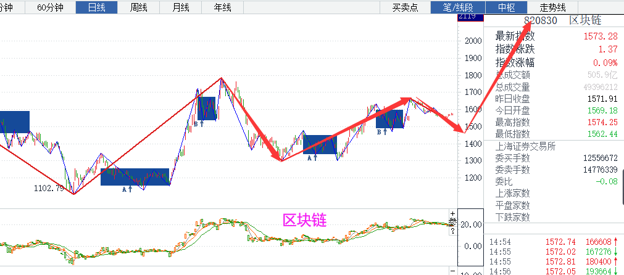Click the 今日开盘 value 1569.18
This screenshot has height=275, width=624.
[x=602, y=110]
